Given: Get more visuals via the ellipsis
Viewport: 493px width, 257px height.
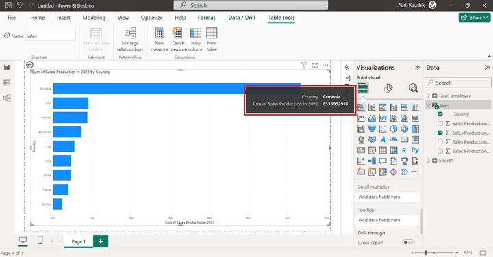Looking at the screenshot, I should pos(415,172).
